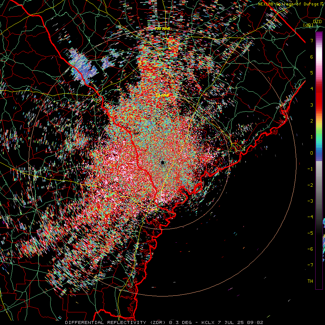Click the 2 value on the color scale
The width and height of the screenshot is (325, 325).
point(312,121)
